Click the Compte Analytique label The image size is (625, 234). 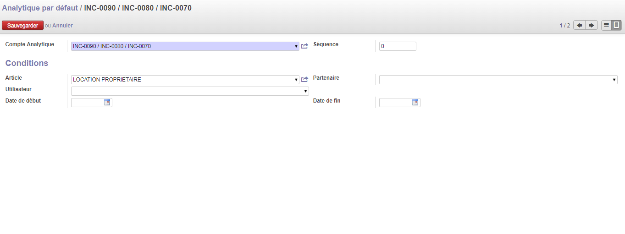click(x=30, y=44)
